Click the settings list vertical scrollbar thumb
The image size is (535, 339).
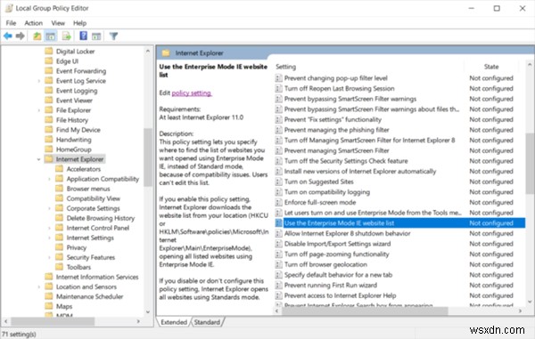[530, 164]
